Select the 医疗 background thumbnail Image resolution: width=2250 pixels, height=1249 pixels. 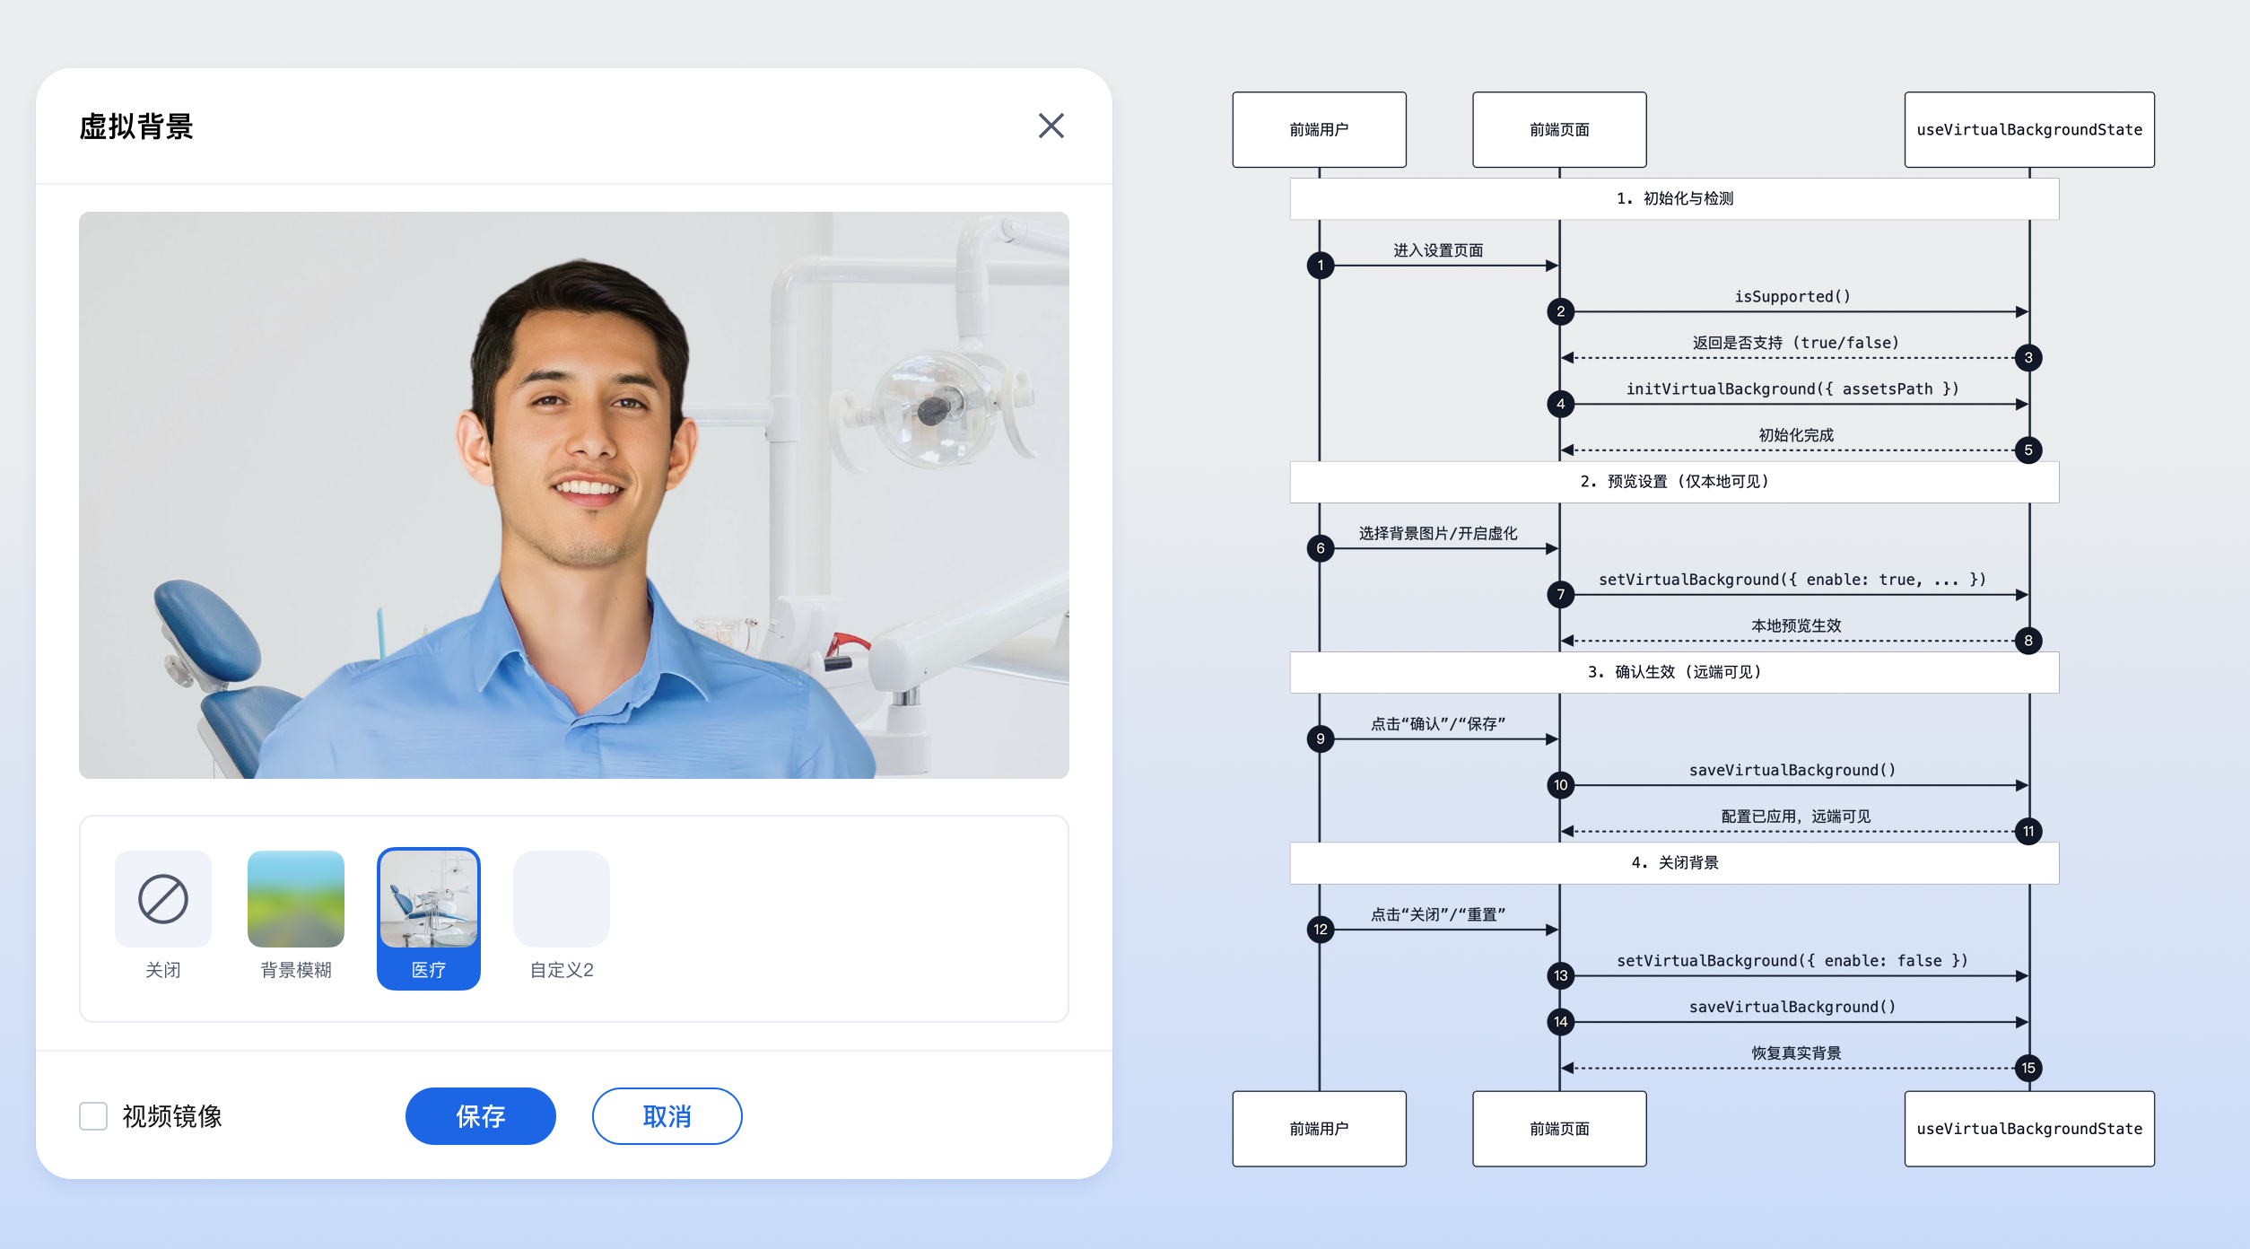click(429, 900)
